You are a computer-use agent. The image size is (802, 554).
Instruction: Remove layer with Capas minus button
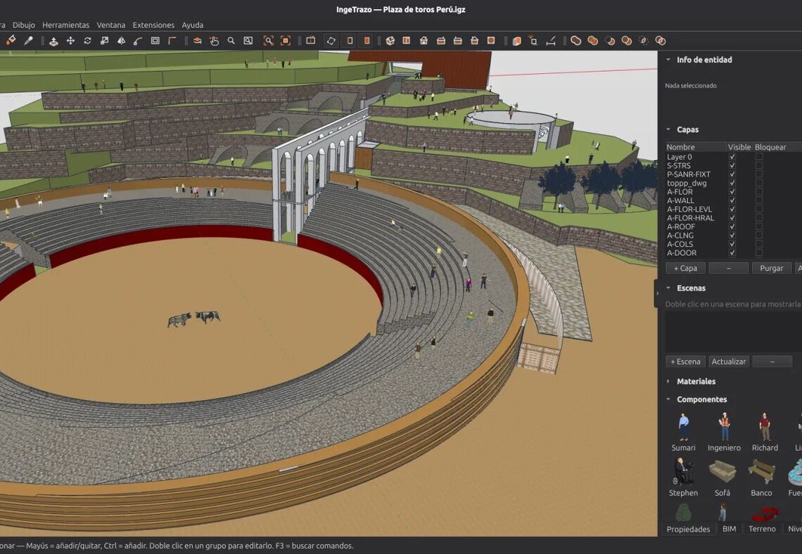pyautogui.click(x=728, y=269)
